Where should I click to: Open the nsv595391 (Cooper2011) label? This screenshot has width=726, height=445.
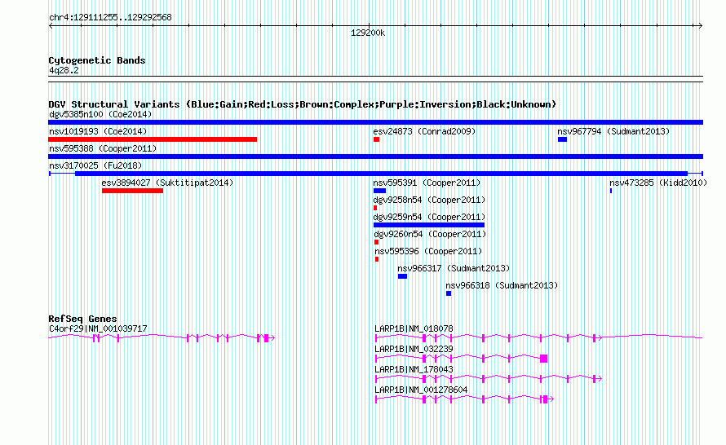coord(427,183)
